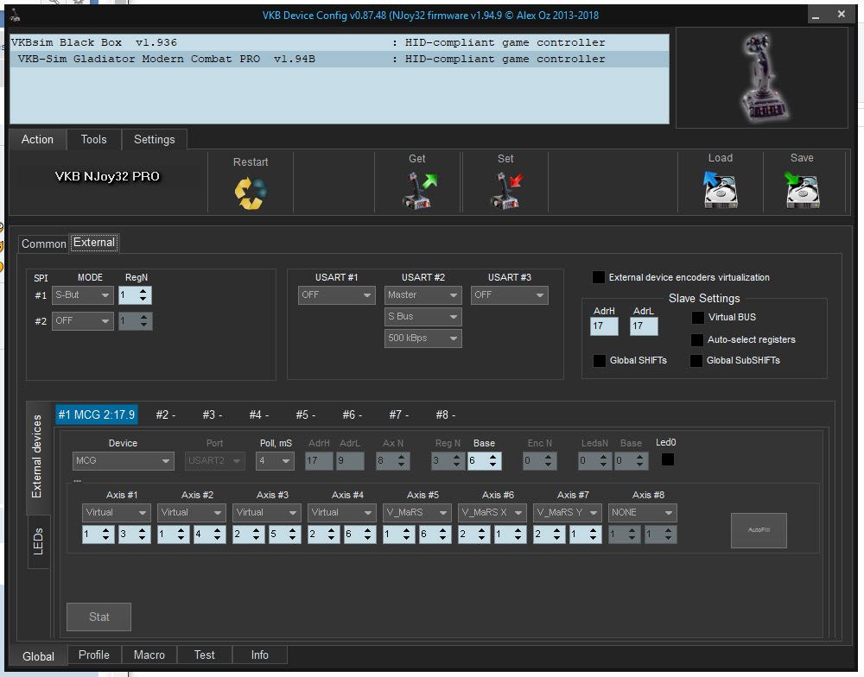The width and height of the screenshot is (864, 677).
Task: Open the SPI #1 mode S-But dropdown
Action: pyautogui.click(x=83, y=295)
